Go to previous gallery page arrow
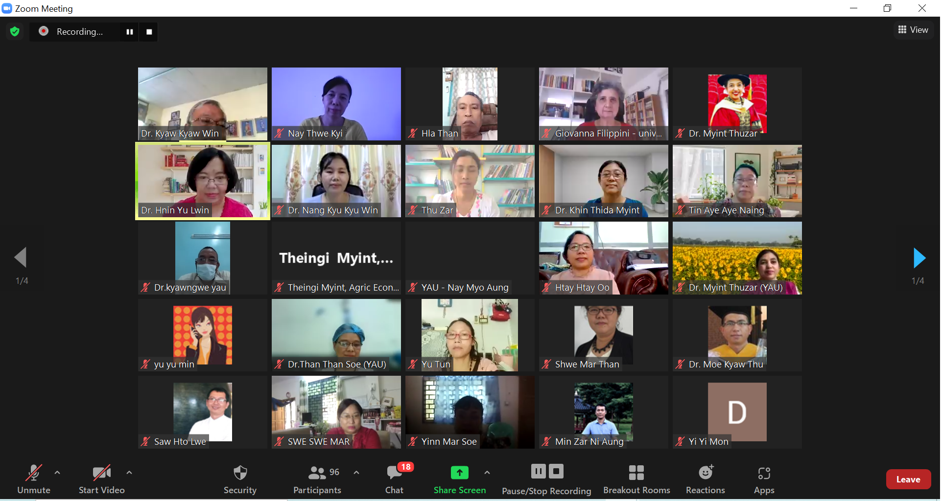 (21, 257)
